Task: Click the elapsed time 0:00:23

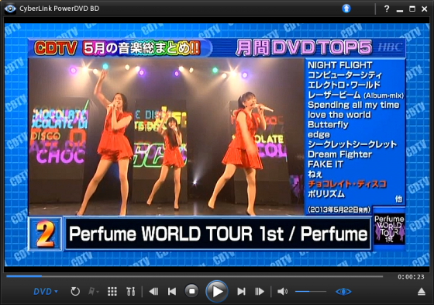Action: 411,277
